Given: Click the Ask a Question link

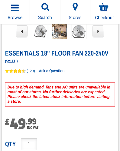Looking at the screenshot, I should pos(52,71).
